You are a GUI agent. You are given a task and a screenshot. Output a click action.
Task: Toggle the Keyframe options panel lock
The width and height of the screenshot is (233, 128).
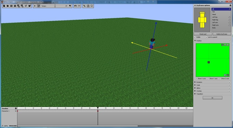[230, 5]
